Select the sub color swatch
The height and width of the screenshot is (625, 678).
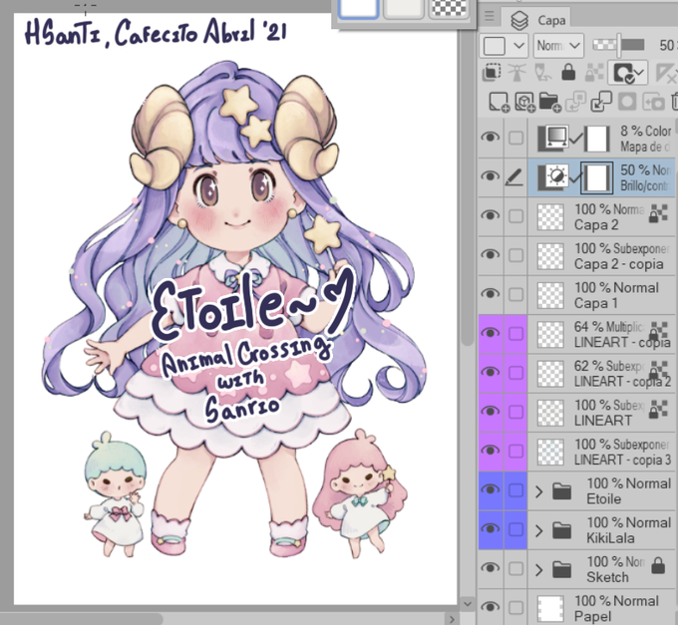(x=404, y=9)
